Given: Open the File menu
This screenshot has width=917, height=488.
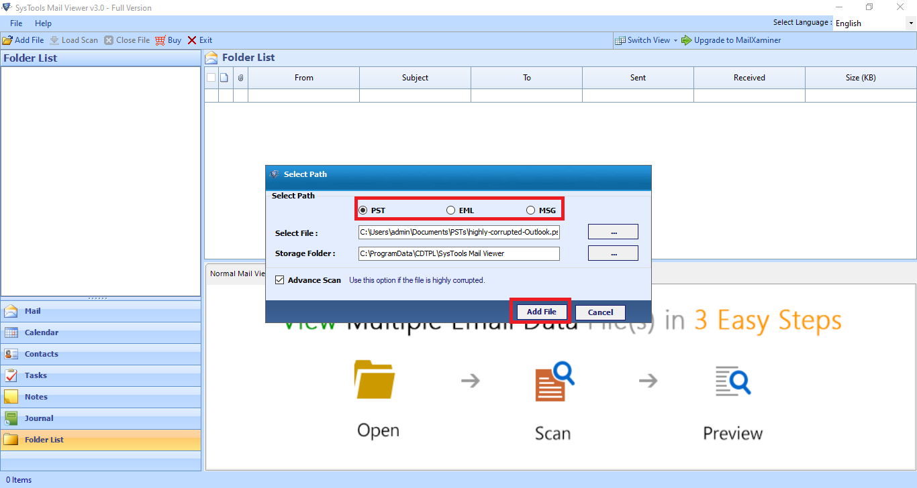Looking at the screenshot, I should [x=16, y=23].
